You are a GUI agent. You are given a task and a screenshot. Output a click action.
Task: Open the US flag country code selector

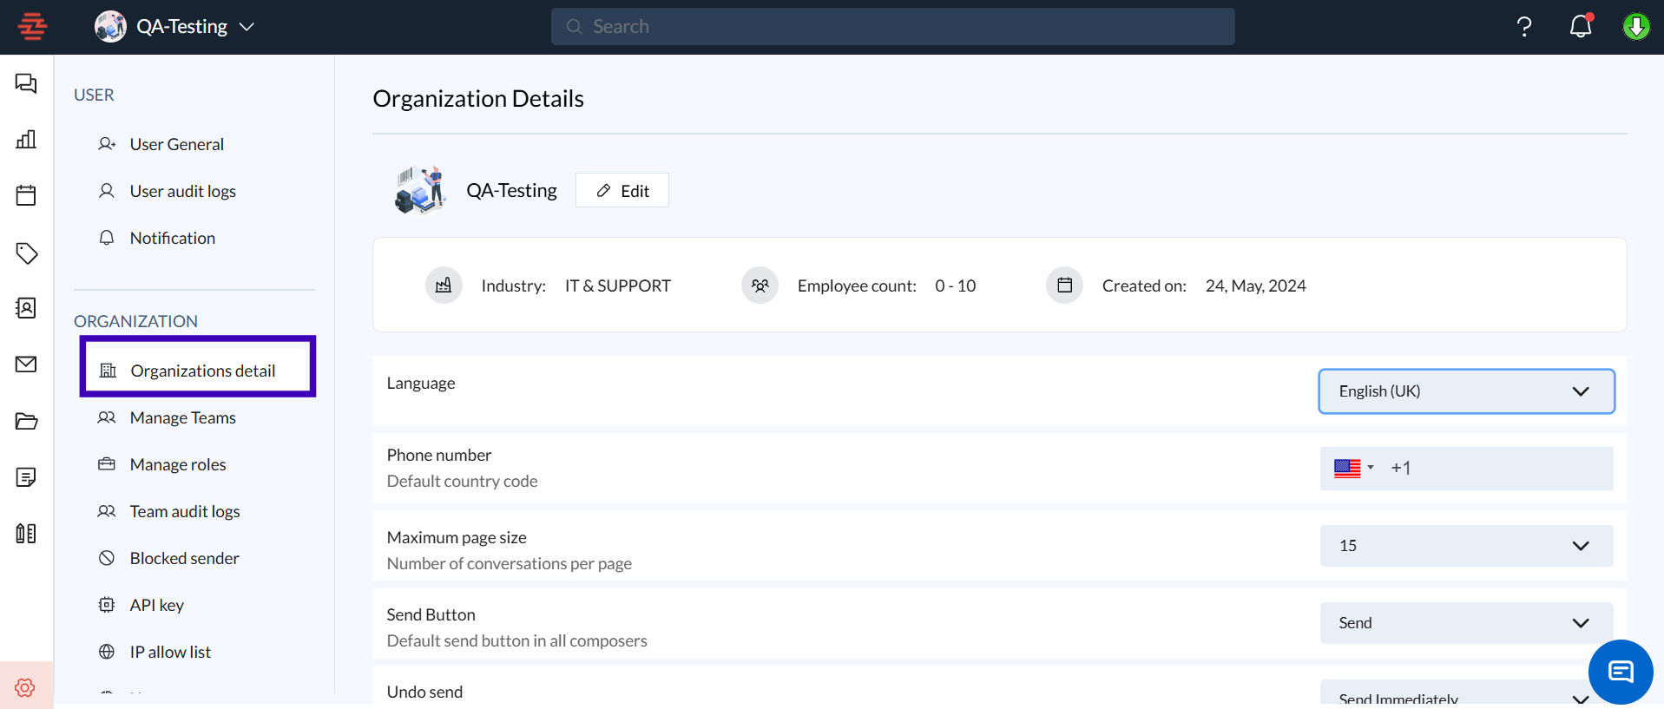(x=1353, y=469)
